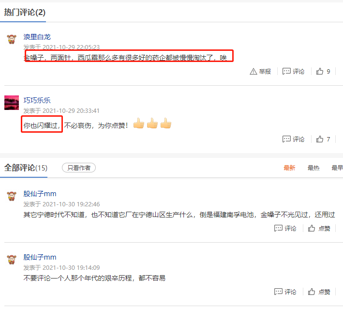The width and height of the screenshot is (343, 310).
Task: Click 点赞 thumb on the 19:14:09 comment
Action: pyautogui.click(x=319, y=292)
